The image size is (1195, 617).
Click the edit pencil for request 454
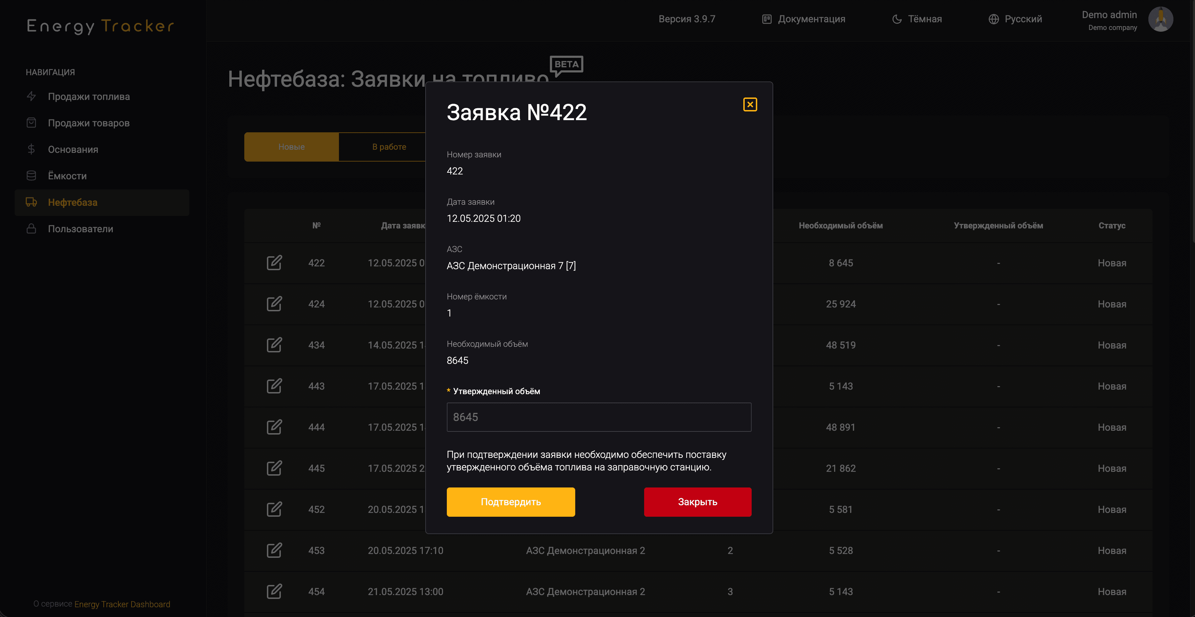tap(274, 592)
